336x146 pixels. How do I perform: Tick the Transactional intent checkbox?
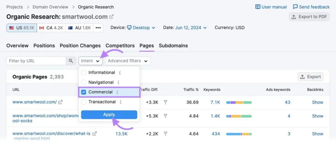[x=84, y=102]
